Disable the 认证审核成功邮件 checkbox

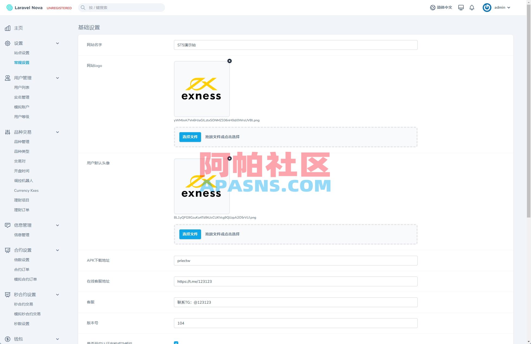[176, 343]
